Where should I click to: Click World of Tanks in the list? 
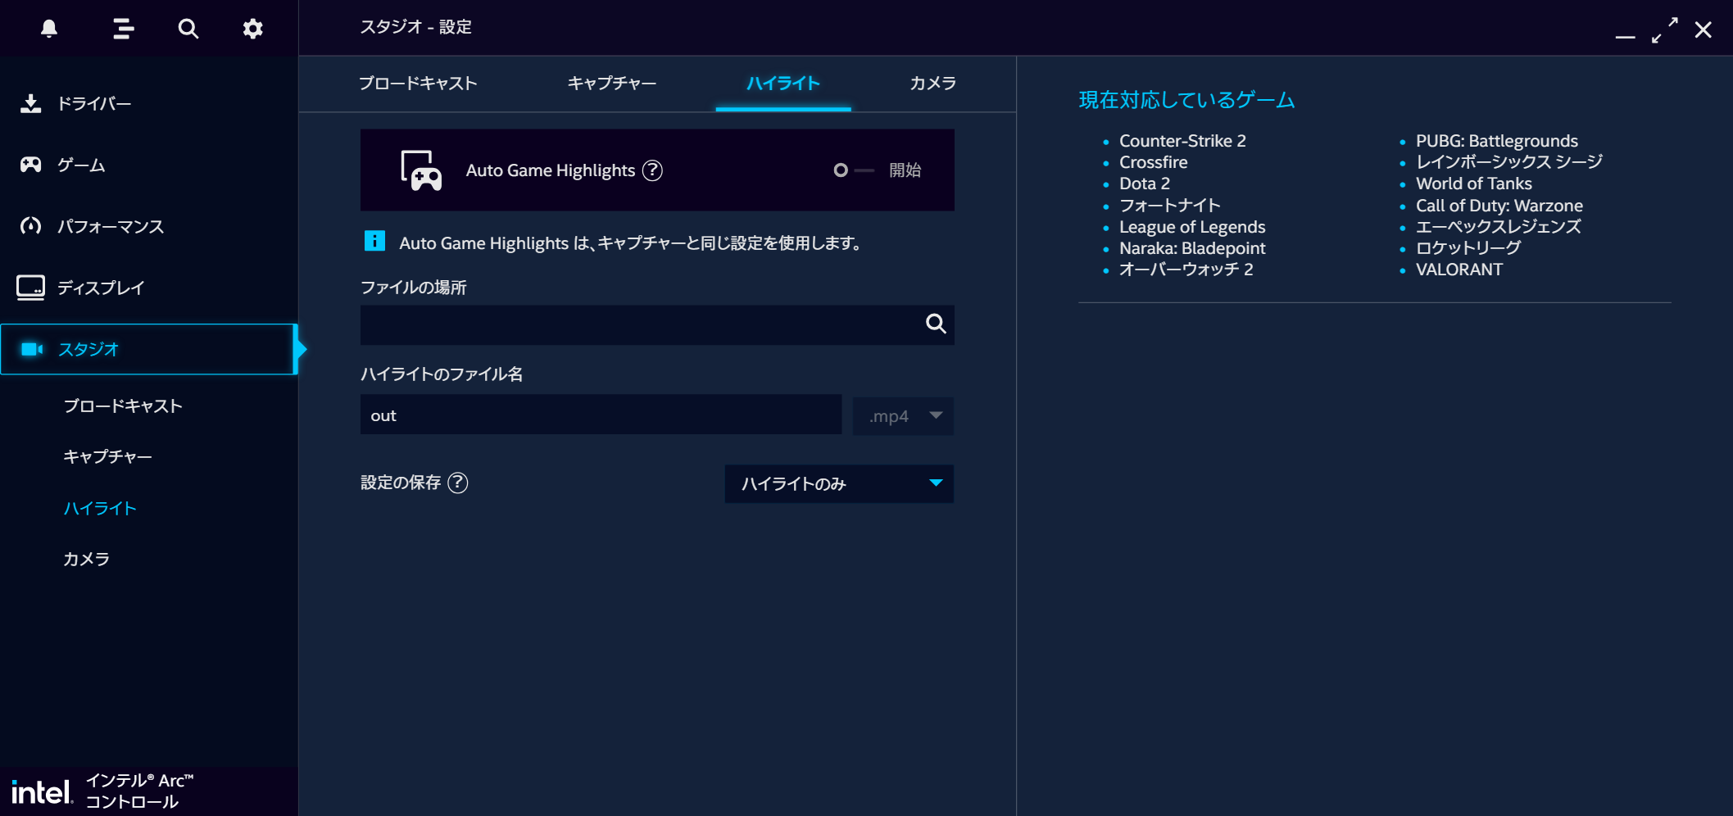point(1473,184)
